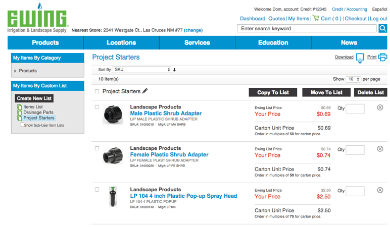Check the LP 104 Pop-up Spray Head checkbox

[x=97, y=190]
